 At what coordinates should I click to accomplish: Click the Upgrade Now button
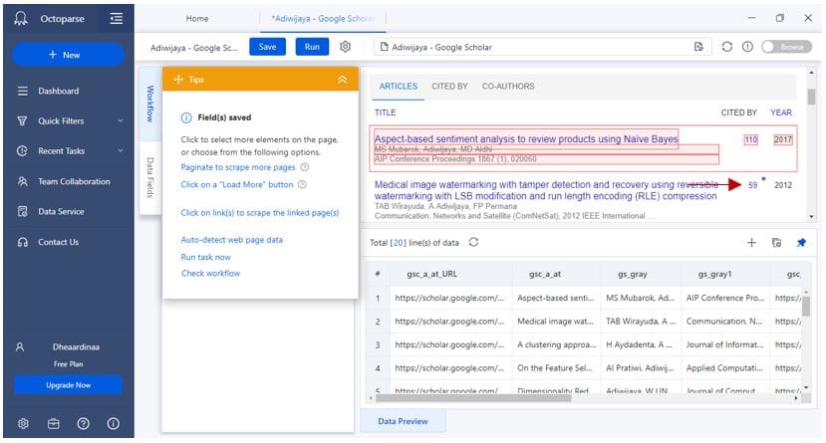point(68,384)
